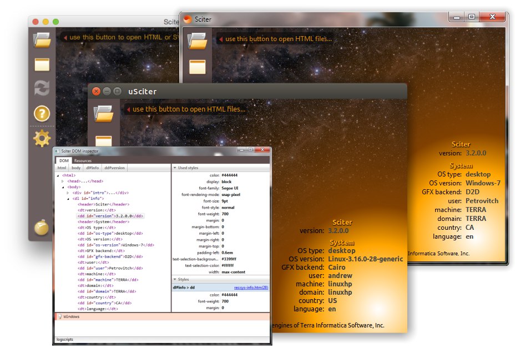This screenshot has height=353, width=520.
Task: Click the window icon in the Mac Sciter sidebar
Action: [x=42, y=64]
